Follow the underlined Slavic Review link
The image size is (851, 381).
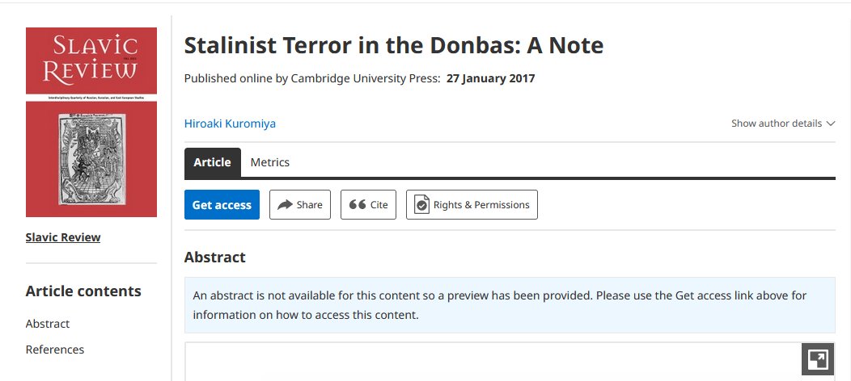pos(63,237)
